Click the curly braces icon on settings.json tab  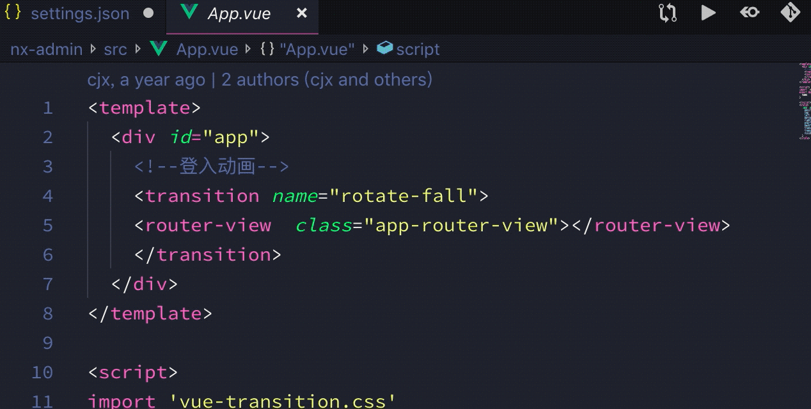tap(13, 13)
